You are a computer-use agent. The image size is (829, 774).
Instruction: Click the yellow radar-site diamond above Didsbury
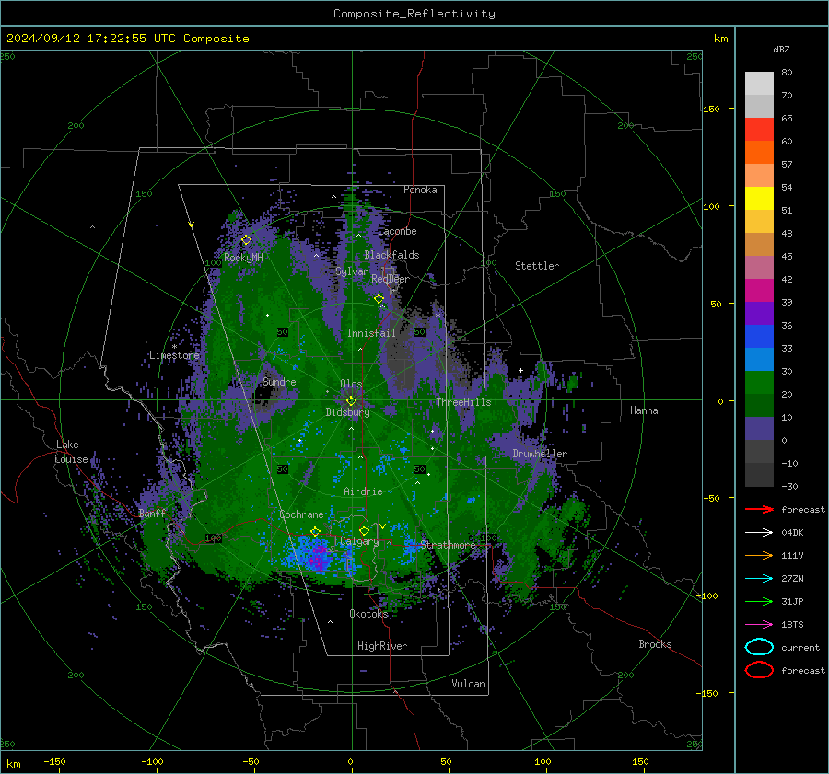click(351, 401)
